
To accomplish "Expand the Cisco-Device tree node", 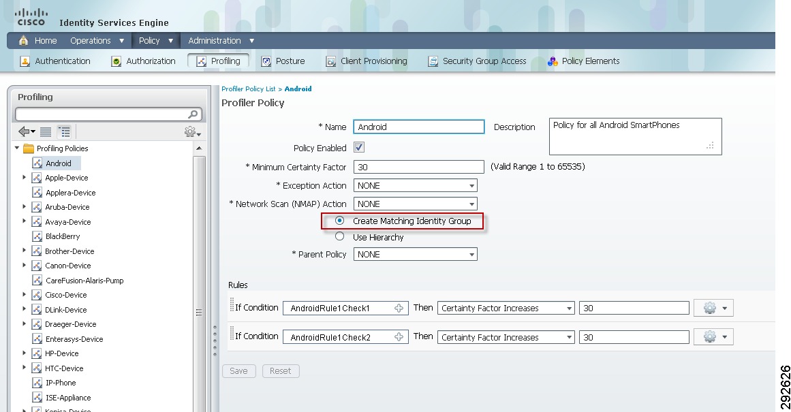I will [x=24, y=294].
